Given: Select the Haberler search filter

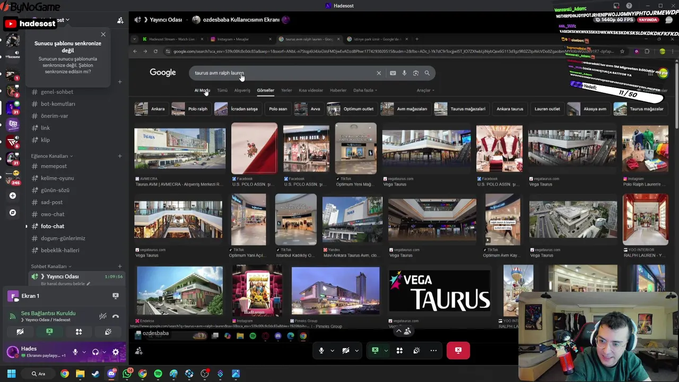Looking at the screenshot, I should point(338,90).
